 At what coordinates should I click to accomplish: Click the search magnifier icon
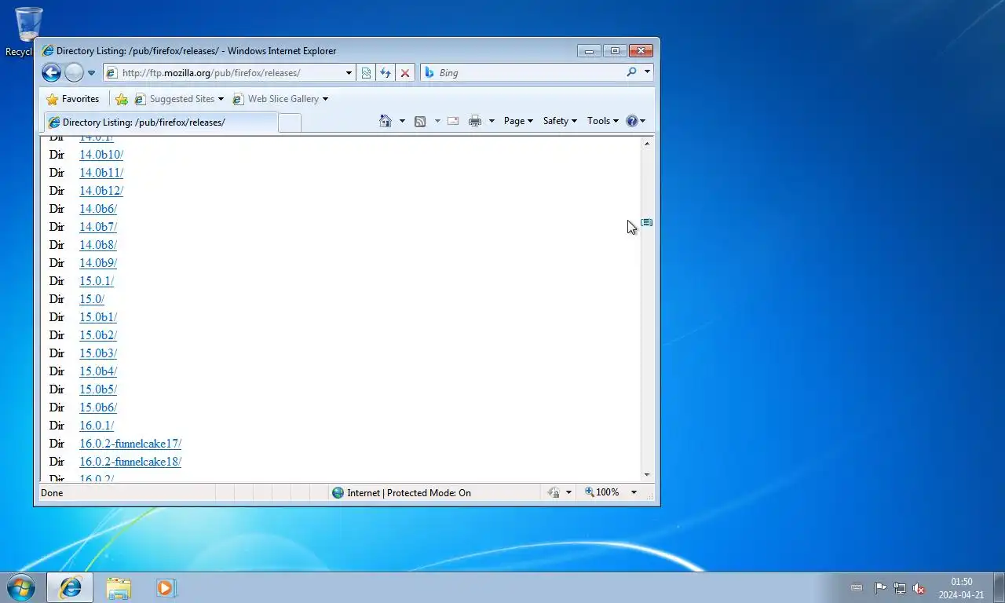631,72
